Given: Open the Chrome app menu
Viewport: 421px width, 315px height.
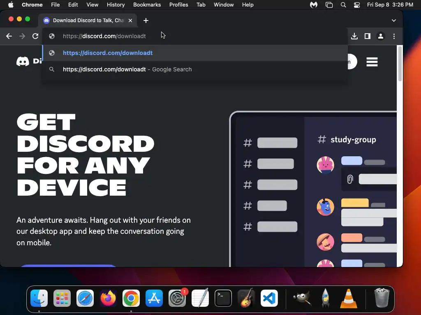Looking at the screenshot, I should coord(32,5).
